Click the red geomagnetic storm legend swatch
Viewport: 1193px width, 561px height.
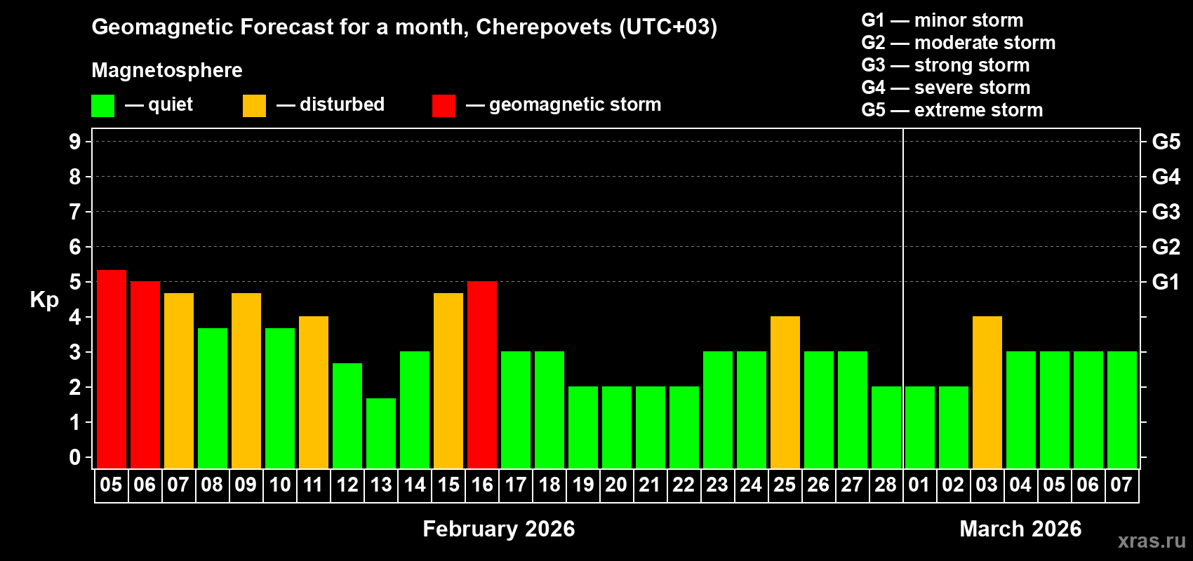point(444,105)
